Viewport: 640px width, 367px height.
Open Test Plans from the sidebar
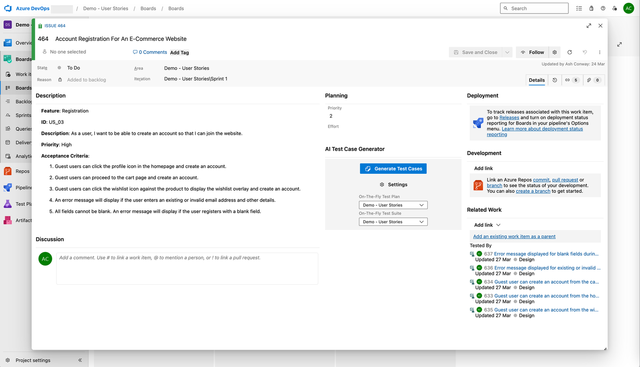point(18,204)
